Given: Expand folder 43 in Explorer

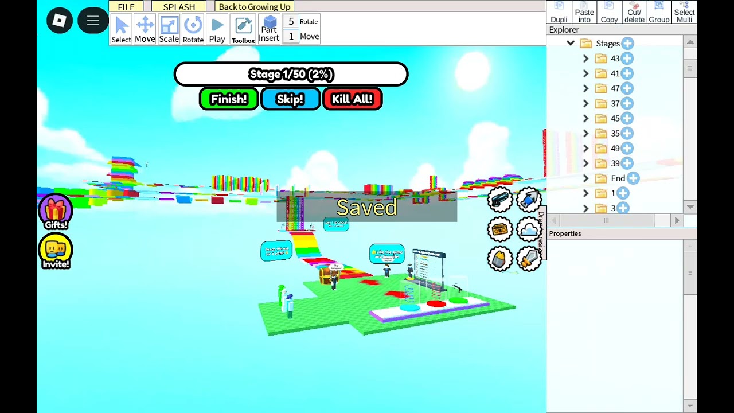Looking at the screenshot, I should (585, 59).
